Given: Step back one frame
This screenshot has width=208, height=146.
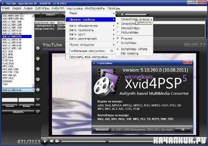Looking at the screenshot, I should pyautogui.click(x=52, y=141).
